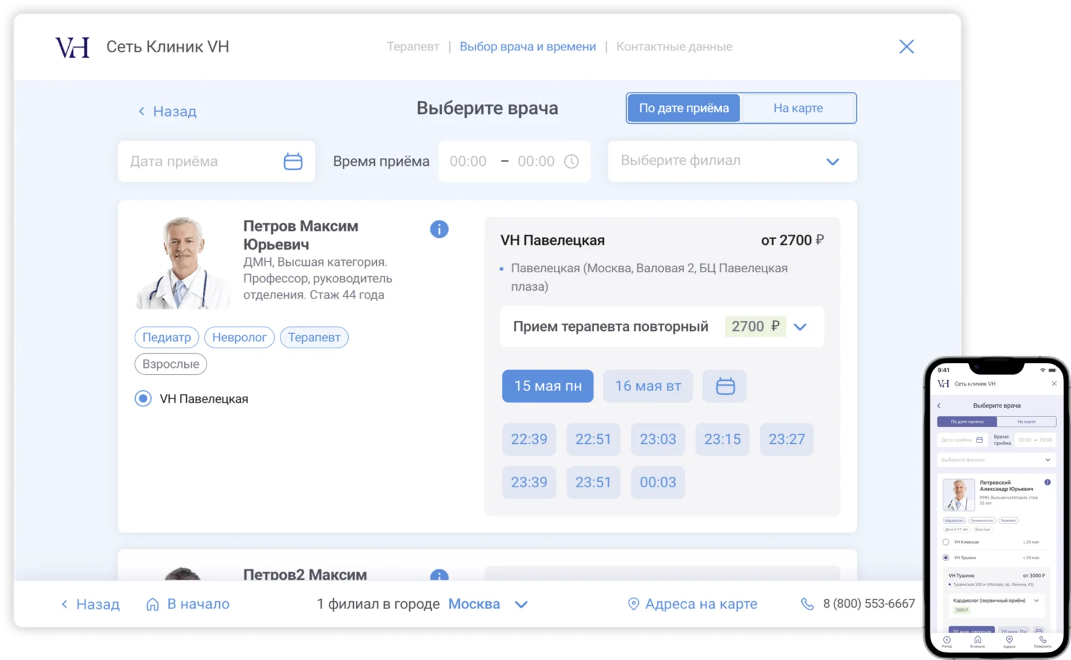Select the ВН Павелецкая radio button
The height and width of the screenshot is (660, 1071).
143,399
